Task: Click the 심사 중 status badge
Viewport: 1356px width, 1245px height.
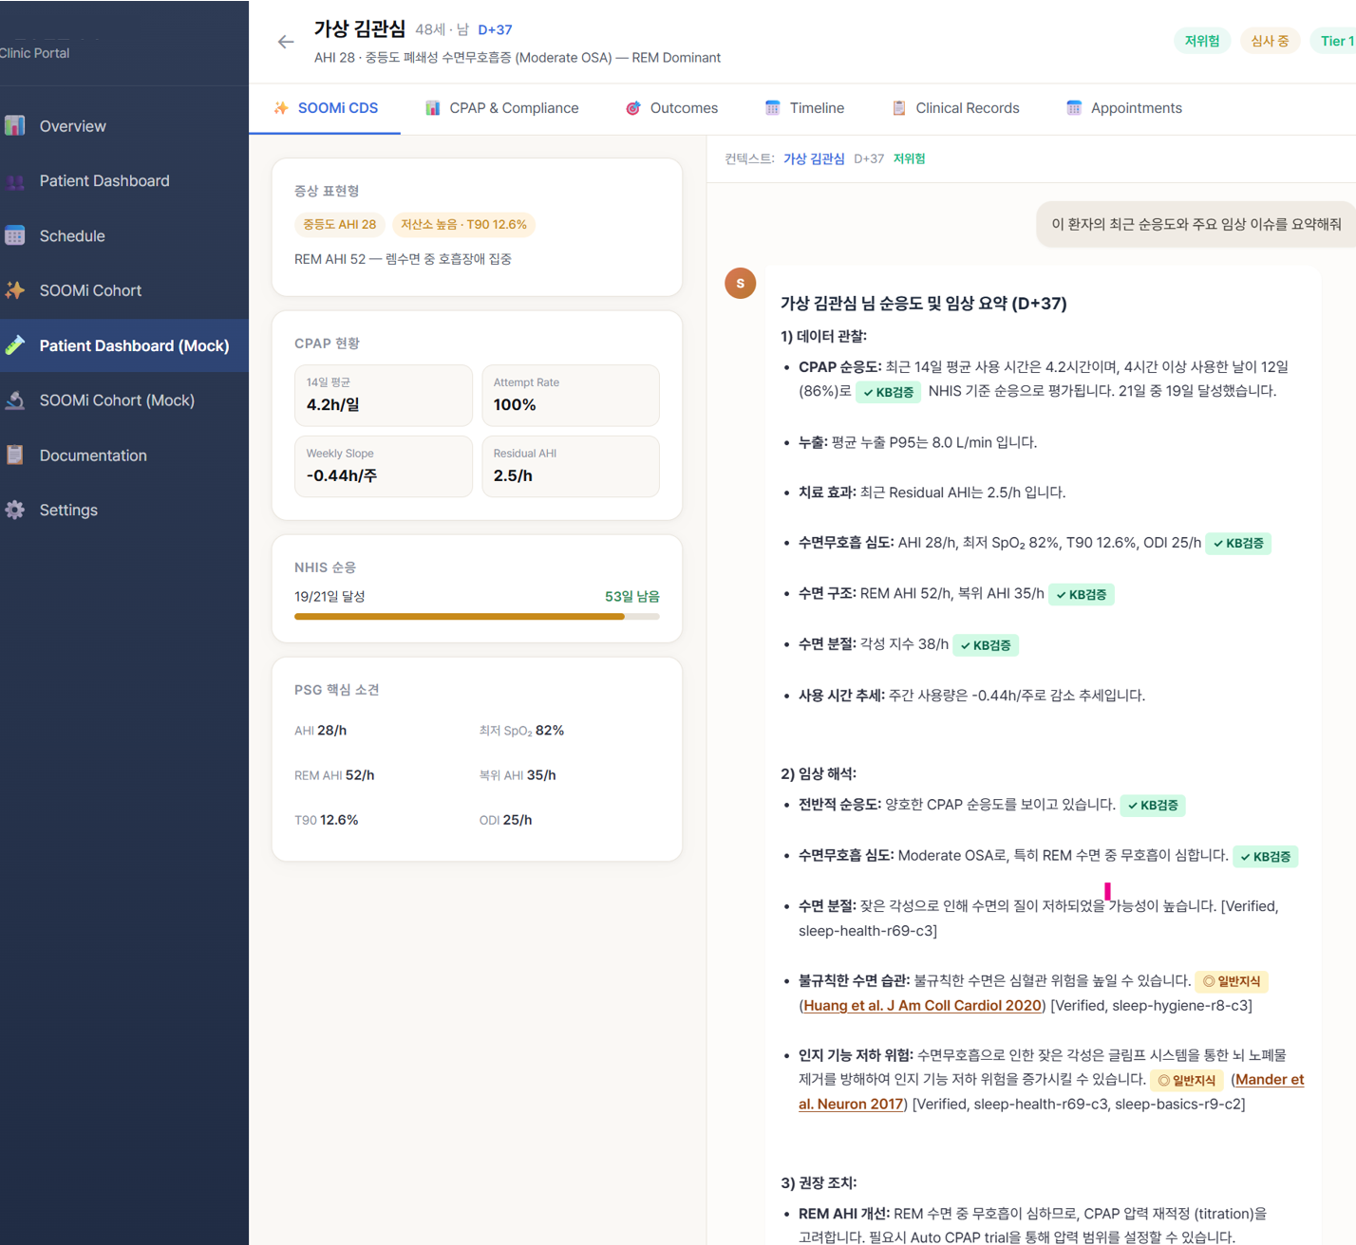Action: (1270, 41)
